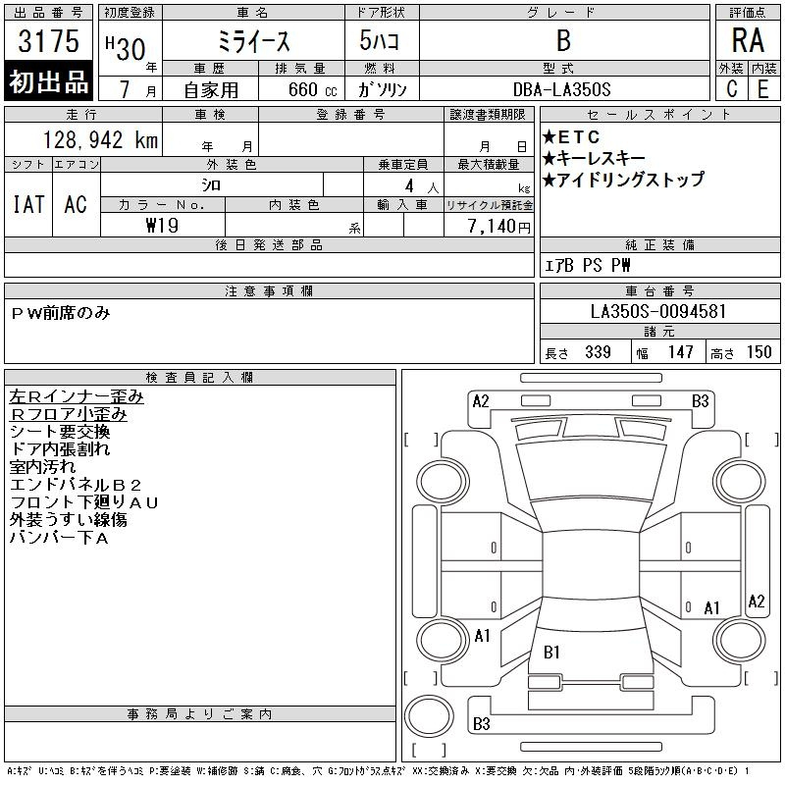Click lot number 3175
This screenshot has height=785, width=785.
point(48,41)
